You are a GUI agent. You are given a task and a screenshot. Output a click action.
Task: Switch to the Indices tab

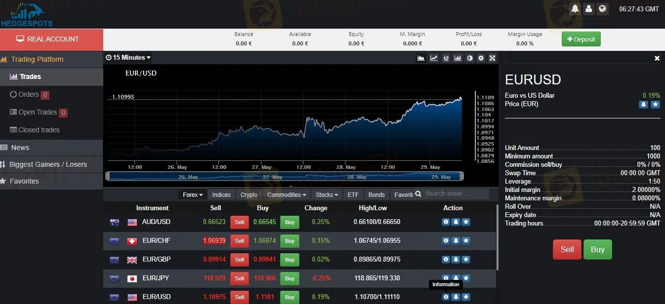pyautogui.click(x=221, y=194)
